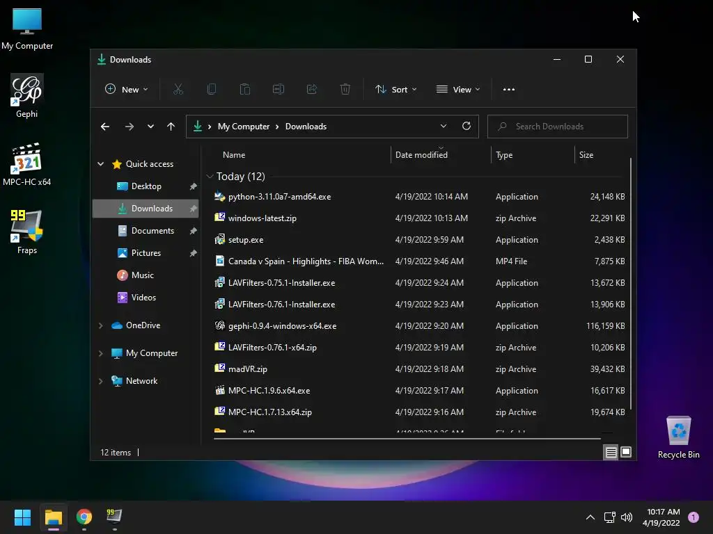Viewport: 713px width, 534px height.
Task: Open Google Chrome from the taskbar
Action: coord(84,517)
